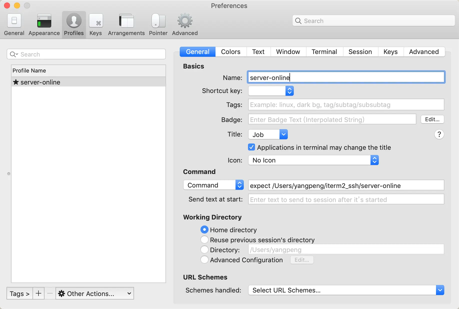The image size is (459, 309).
Task: Toggle Applications in terminal may change the title
Action: tap(251, 147)
